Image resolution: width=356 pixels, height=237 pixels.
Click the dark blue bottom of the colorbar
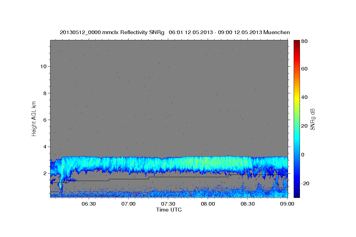(297, 194)
